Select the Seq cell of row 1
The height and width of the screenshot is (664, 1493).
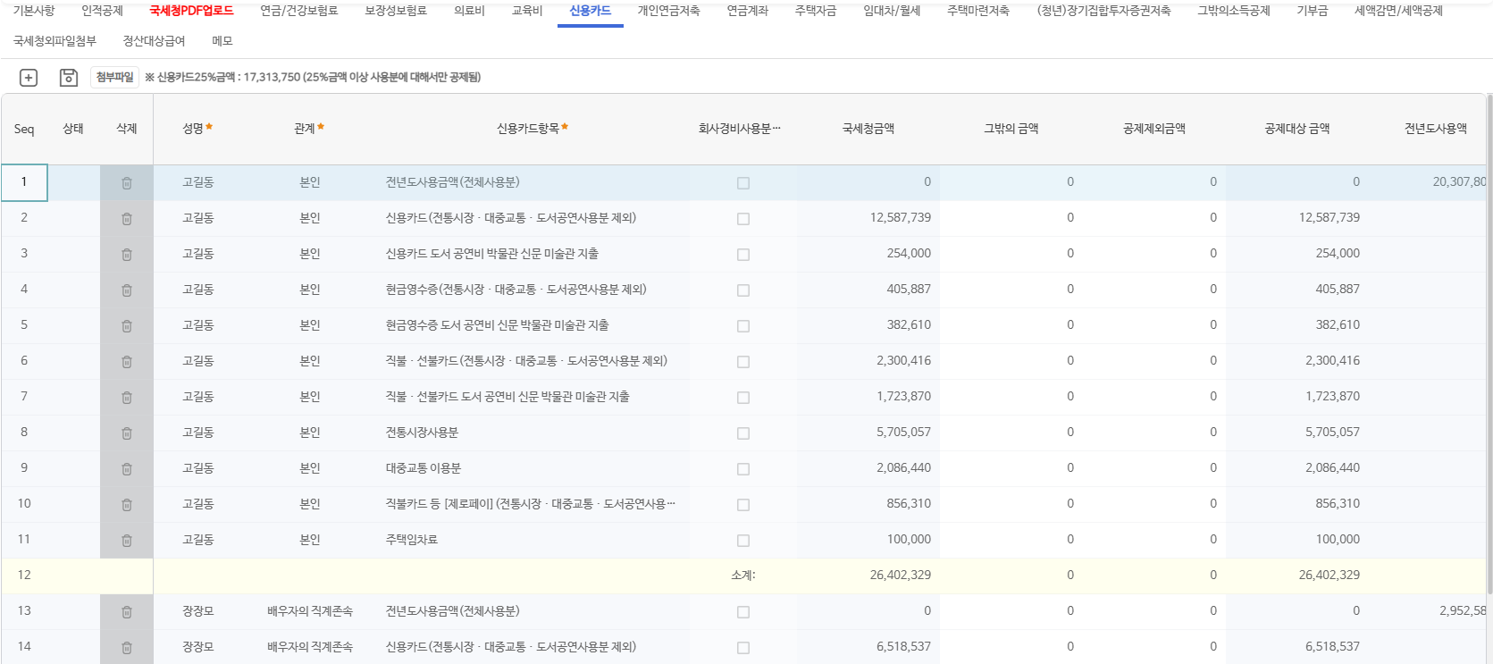click(x=24, y=182)
